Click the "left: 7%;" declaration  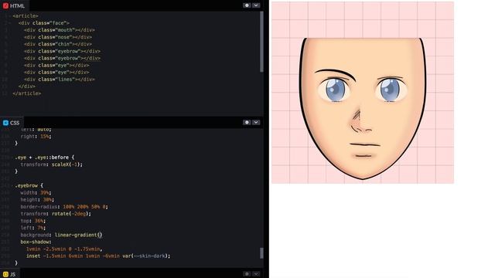coord(32,228)
